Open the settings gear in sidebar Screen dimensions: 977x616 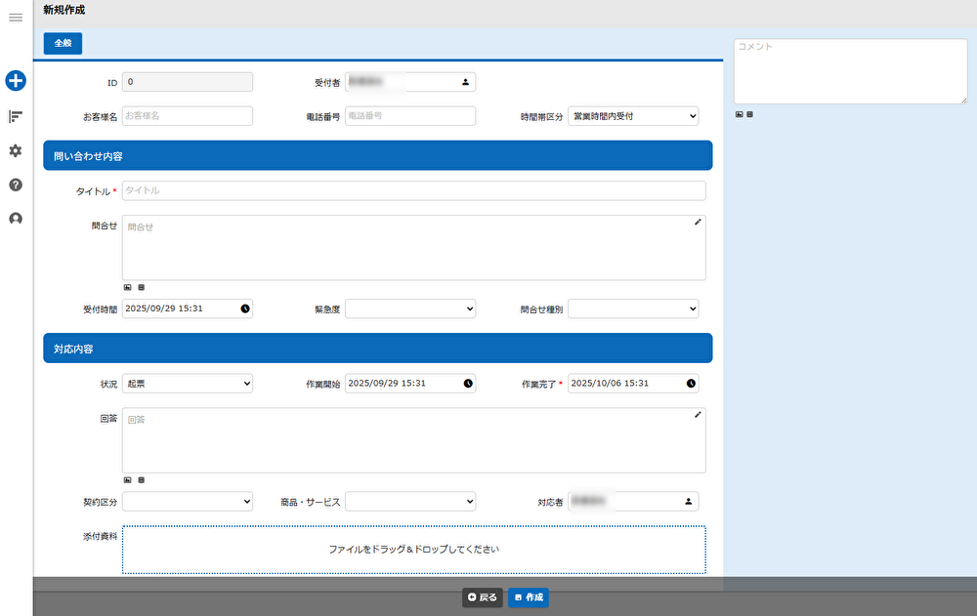pos(16,150)
